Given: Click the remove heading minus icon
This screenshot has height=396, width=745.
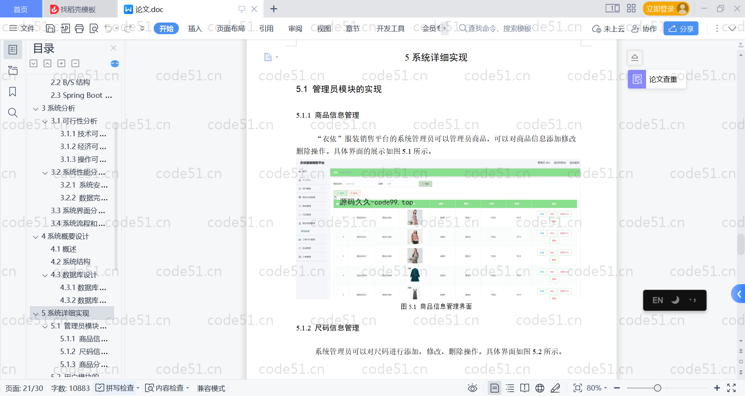Looking at the screenshot, I should pyautogui.click(x=75, y=63).
